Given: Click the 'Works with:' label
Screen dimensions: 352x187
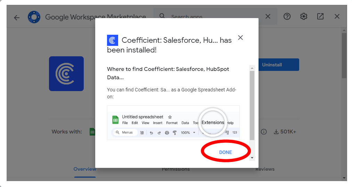Looking at the screenshot, I should (x=67, y=132).
